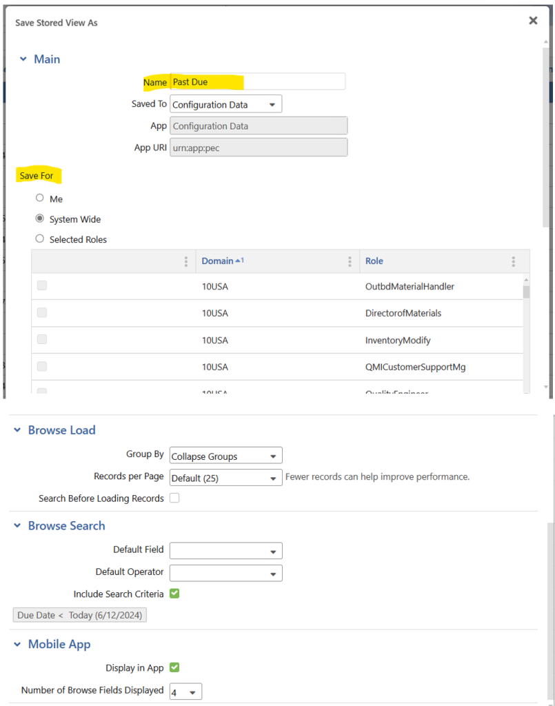Collapse the Main section chevron
Viewport: 555px width, 706px height.
pyautogui.click(x=23, y=59)
